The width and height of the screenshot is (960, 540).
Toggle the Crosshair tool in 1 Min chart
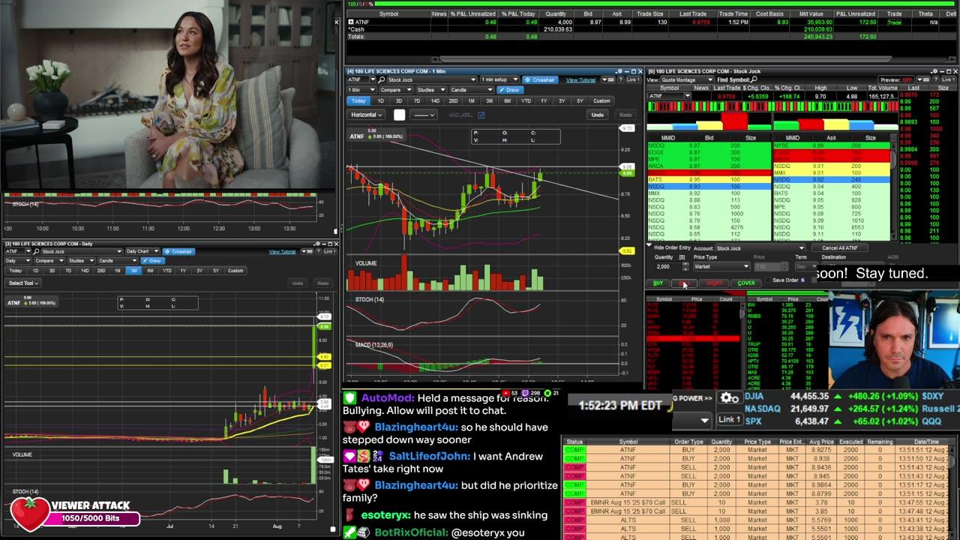[540, 79]
